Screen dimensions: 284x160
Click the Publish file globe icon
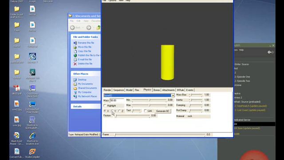pos(75,56)
